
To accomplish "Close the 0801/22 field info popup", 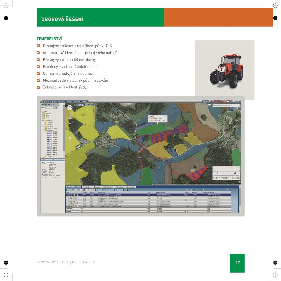I will (x=166, y=117).
